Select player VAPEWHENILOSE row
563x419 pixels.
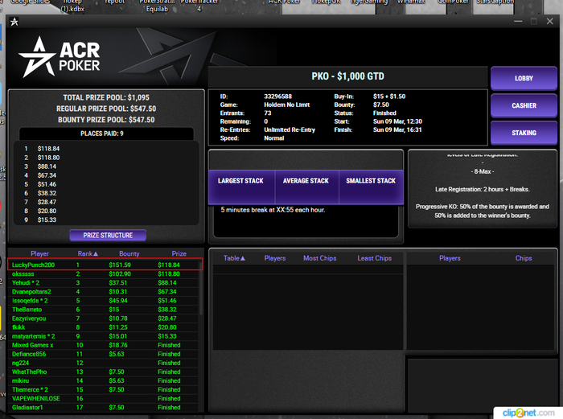coord(103,399)
